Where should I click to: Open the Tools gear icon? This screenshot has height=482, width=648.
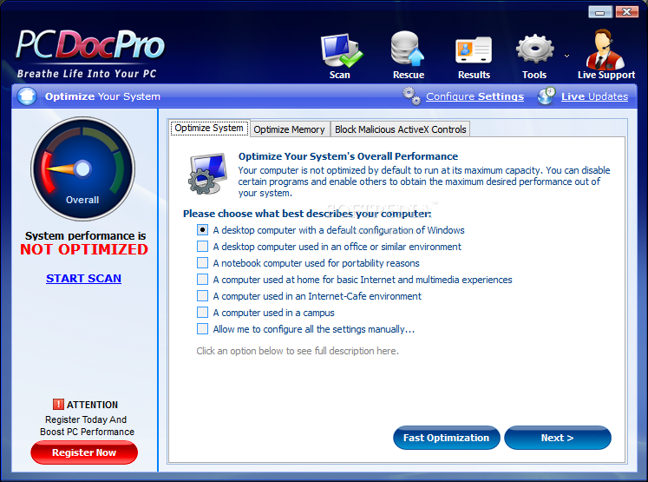534,49
